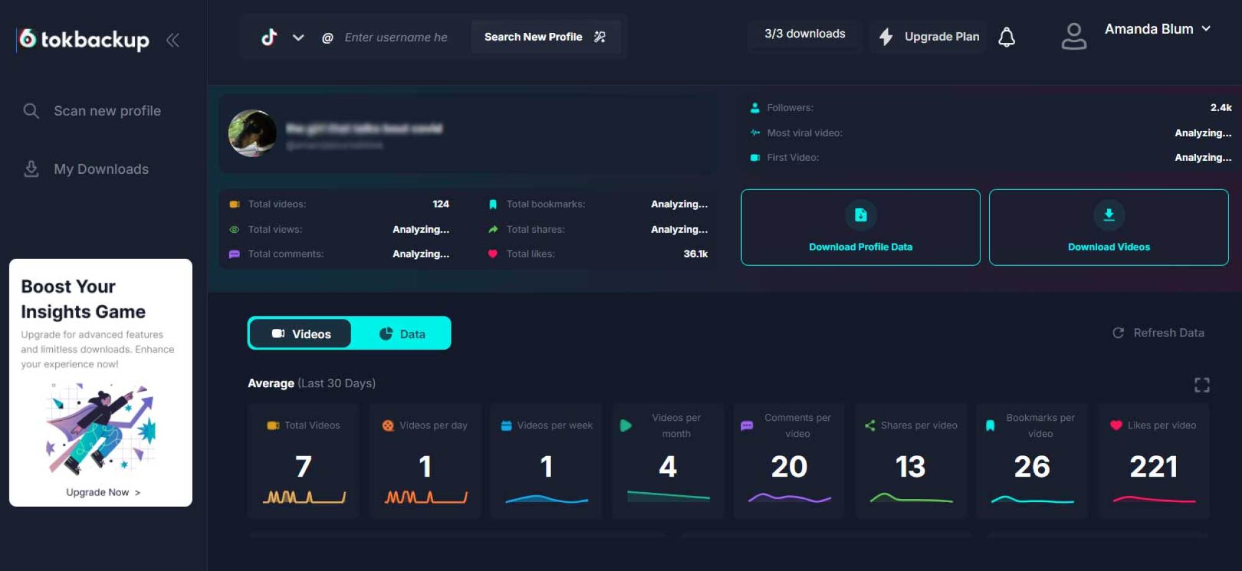Click the magnifier icon beside Scan new profile
This screenshot has height=571, width=1242.
click(31, 111)
